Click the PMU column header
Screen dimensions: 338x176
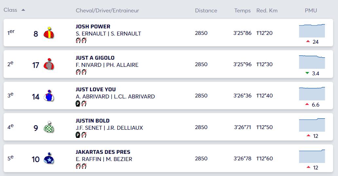(x=311, y=10)
